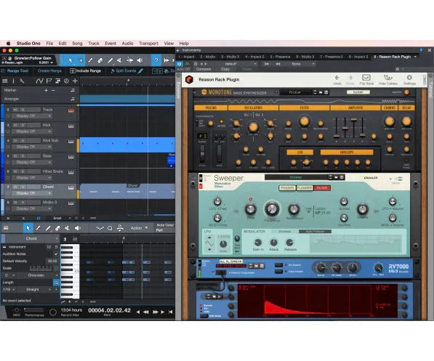Show automation curve icon above tracks
434x361 pixels.
[x=39, y=81]
